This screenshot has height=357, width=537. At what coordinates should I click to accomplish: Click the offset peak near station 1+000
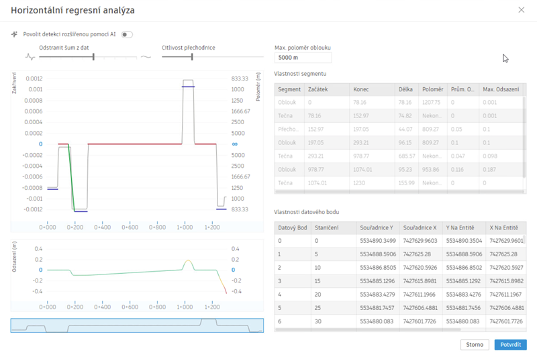point(188,262)
